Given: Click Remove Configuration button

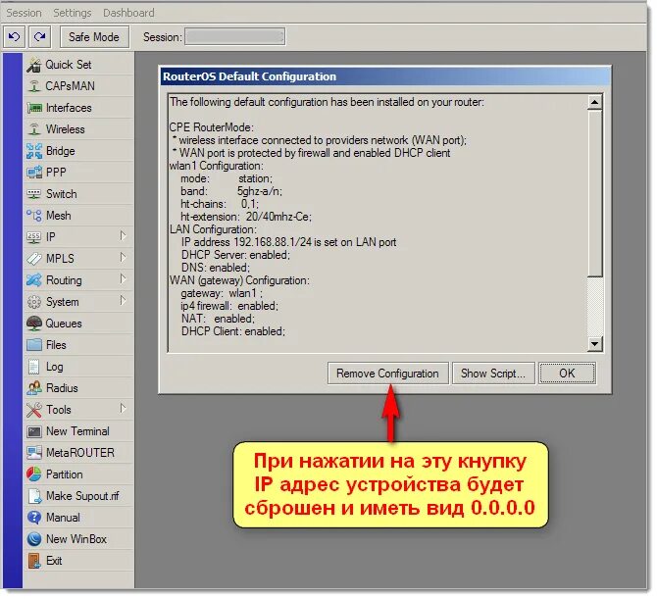Looking at the screenshot, I should click(x=388, y=374).
